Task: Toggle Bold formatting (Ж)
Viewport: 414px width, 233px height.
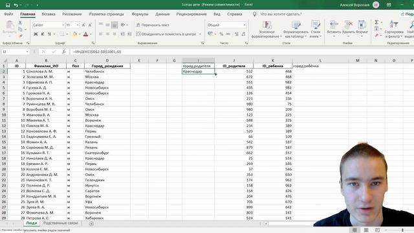Action: pos(36,34)
